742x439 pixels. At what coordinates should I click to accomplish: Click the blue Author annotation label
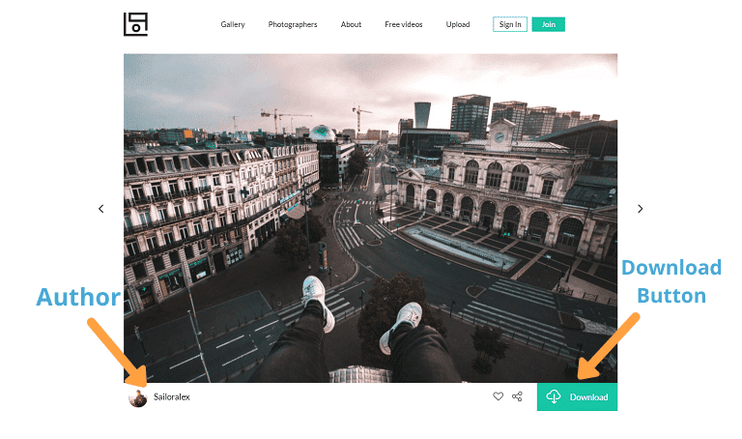[x=77, y=297]
